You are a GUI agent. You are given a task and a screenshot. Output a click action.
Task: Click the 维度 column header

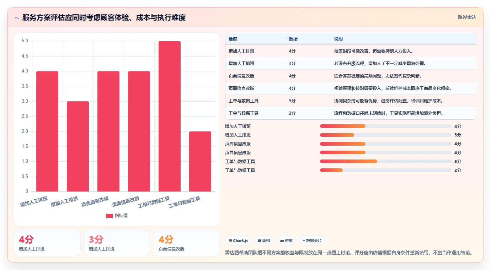tap(233, 39)
